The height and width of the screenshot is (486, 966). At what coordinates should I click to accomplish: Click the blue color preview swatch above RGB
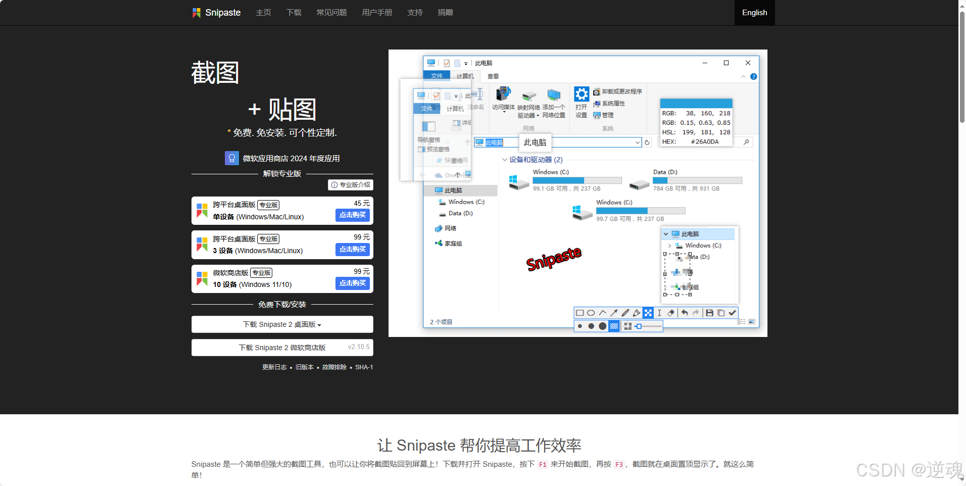(x=696, y=104)
